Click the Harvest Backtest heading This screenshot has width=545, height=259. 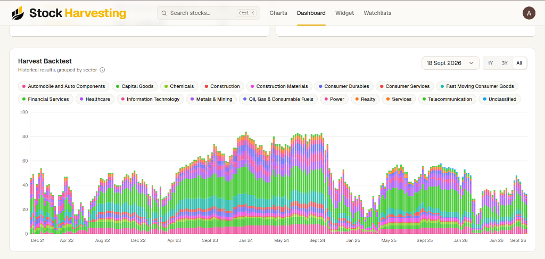point(45,61)
